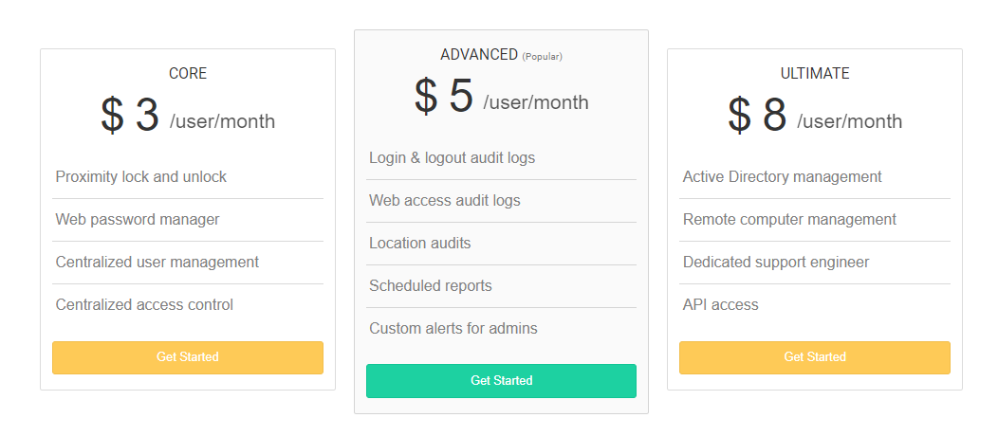998x436 pixels.
Task: Select the Dedicated support engineer item
Action: [776, 262]
